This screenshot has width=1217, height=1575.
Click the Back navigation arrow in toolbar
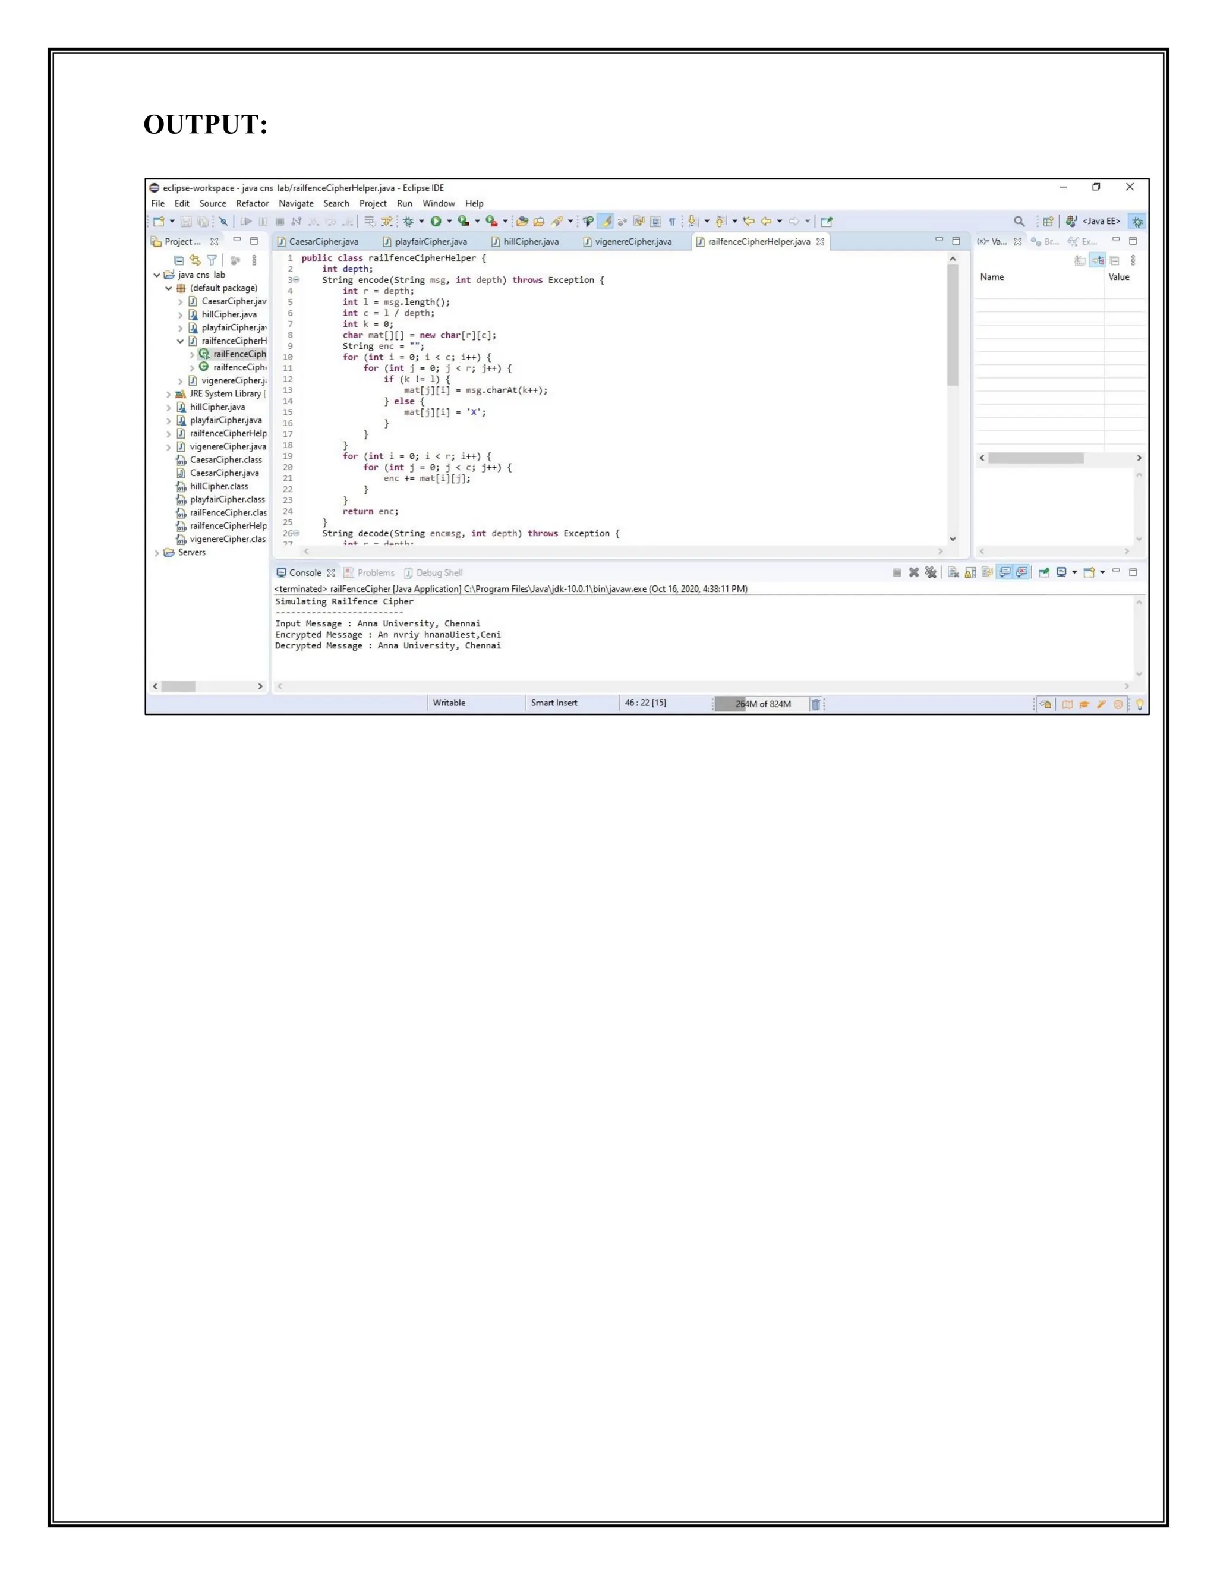click(x=767, y=222)
